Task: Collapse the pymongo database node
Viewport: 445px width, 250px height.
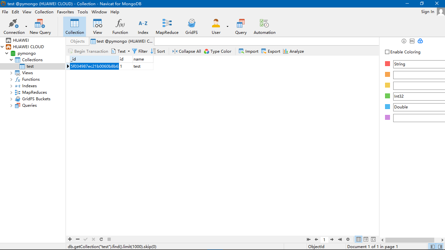Action: (x=7, y=53)
